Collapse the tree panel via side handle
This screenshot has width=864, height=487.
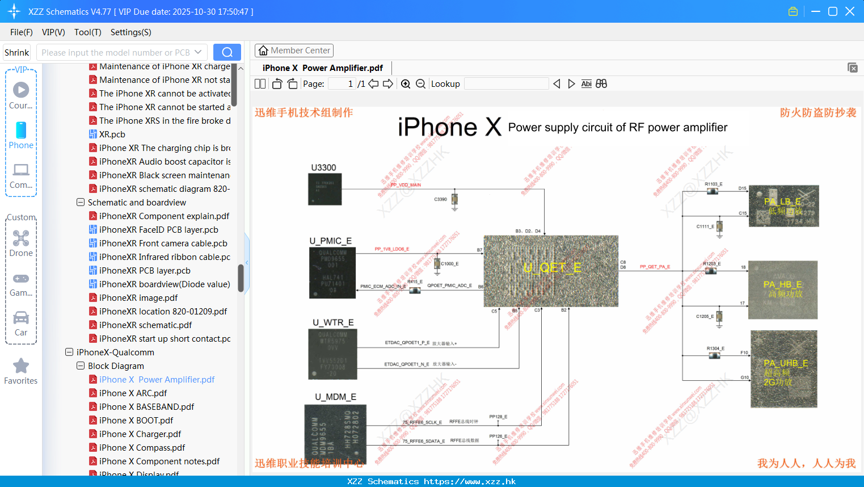(247, 262)
